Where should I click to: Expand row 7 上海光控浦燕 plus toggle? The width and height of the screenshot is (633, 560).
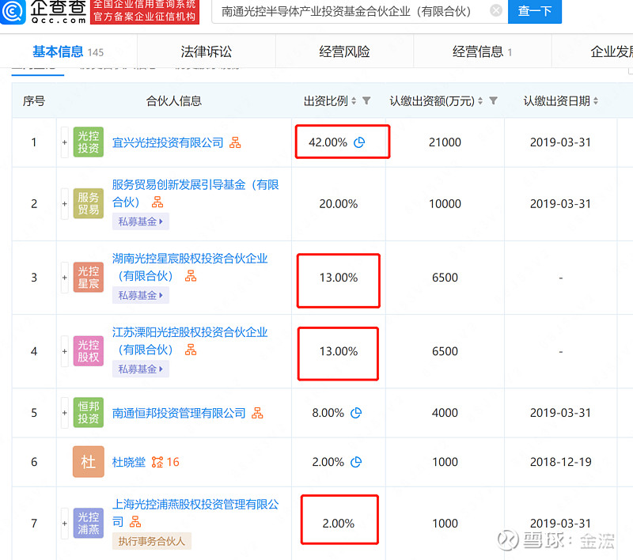65,524
